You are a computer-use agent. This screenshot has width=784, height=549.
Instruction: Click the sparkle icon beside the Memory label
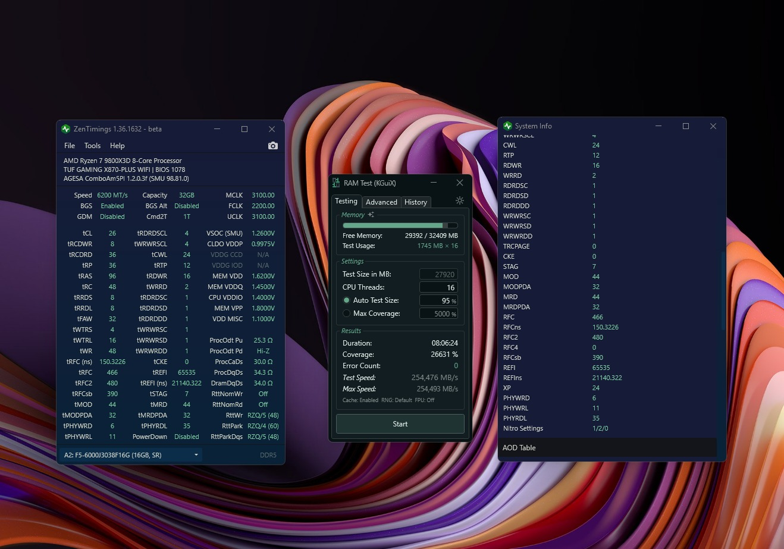click(x=371, y=215)
